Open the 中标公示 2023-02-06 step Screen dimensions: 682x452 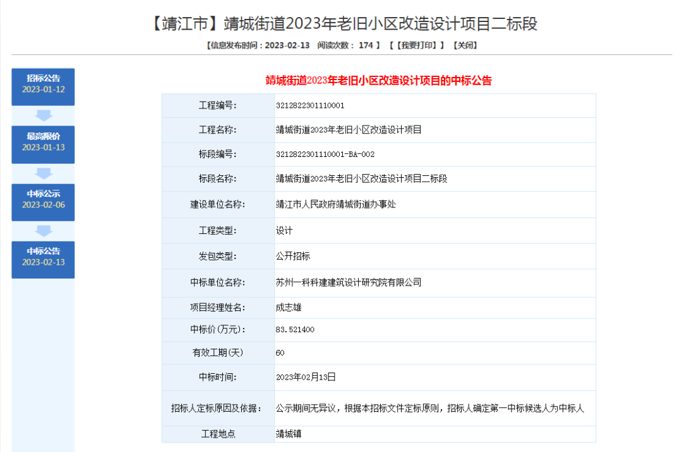click(43, 202)
